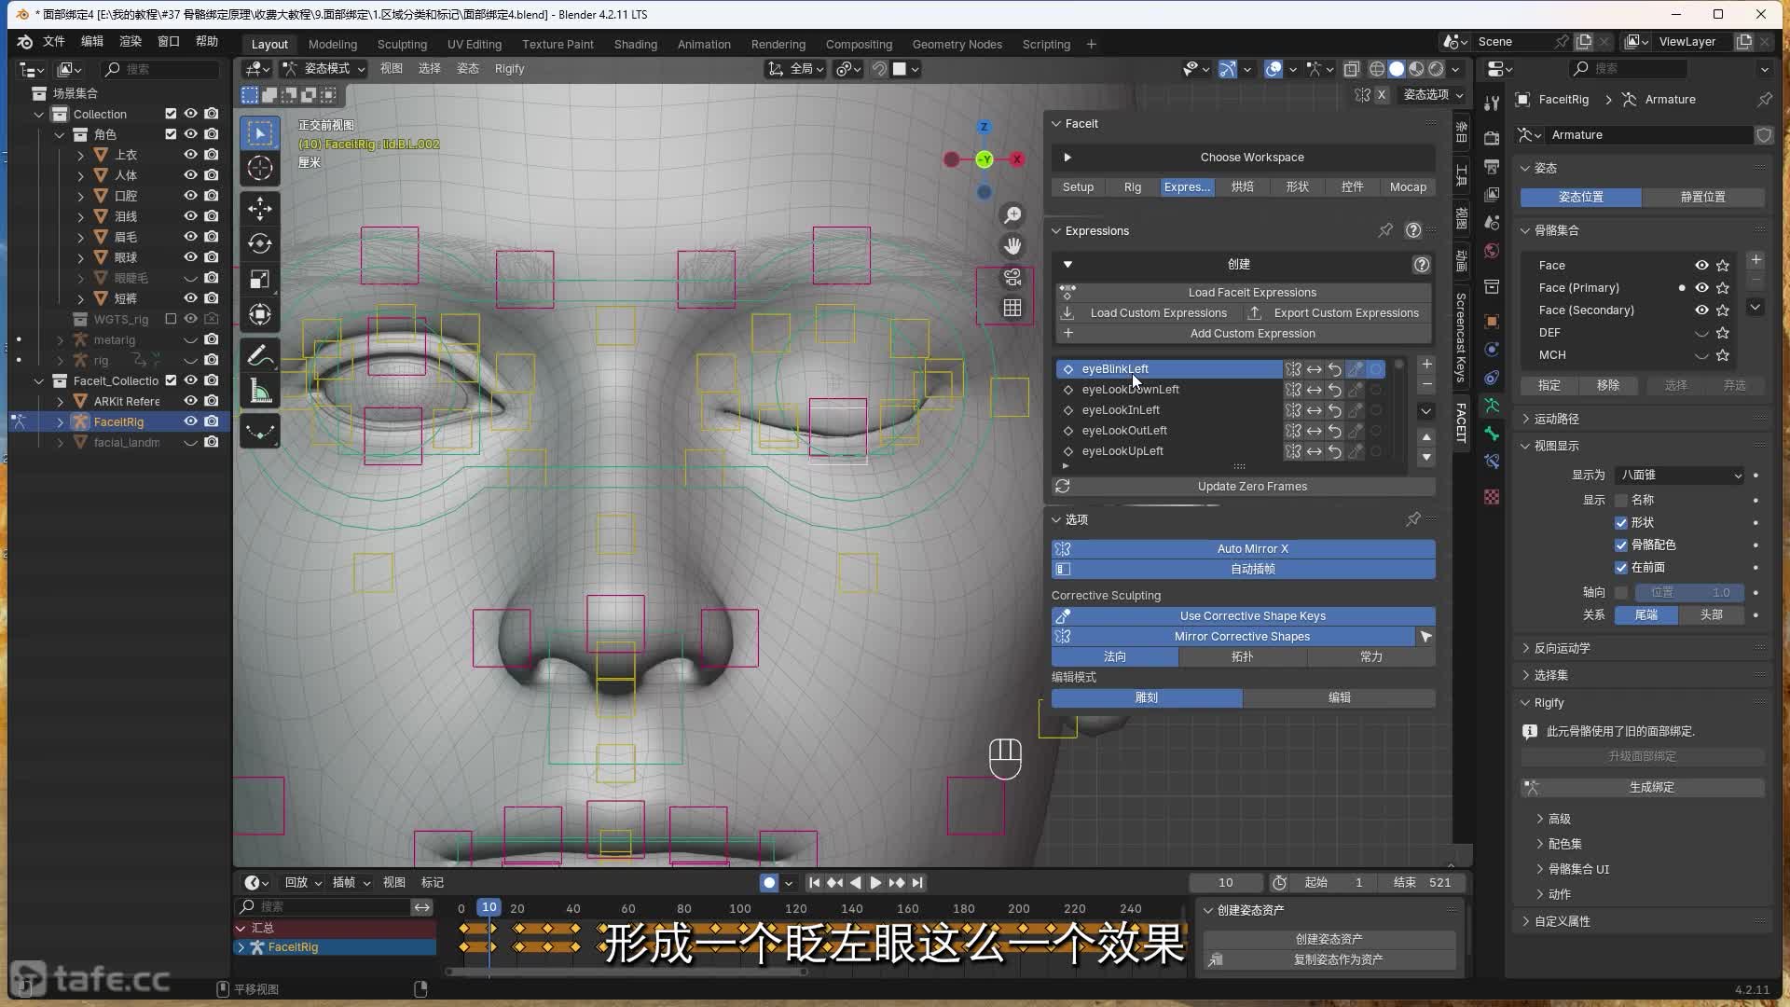Toggle camera view icon in viewport
The image size is (1790, 1007).
tap(1012, 277)
